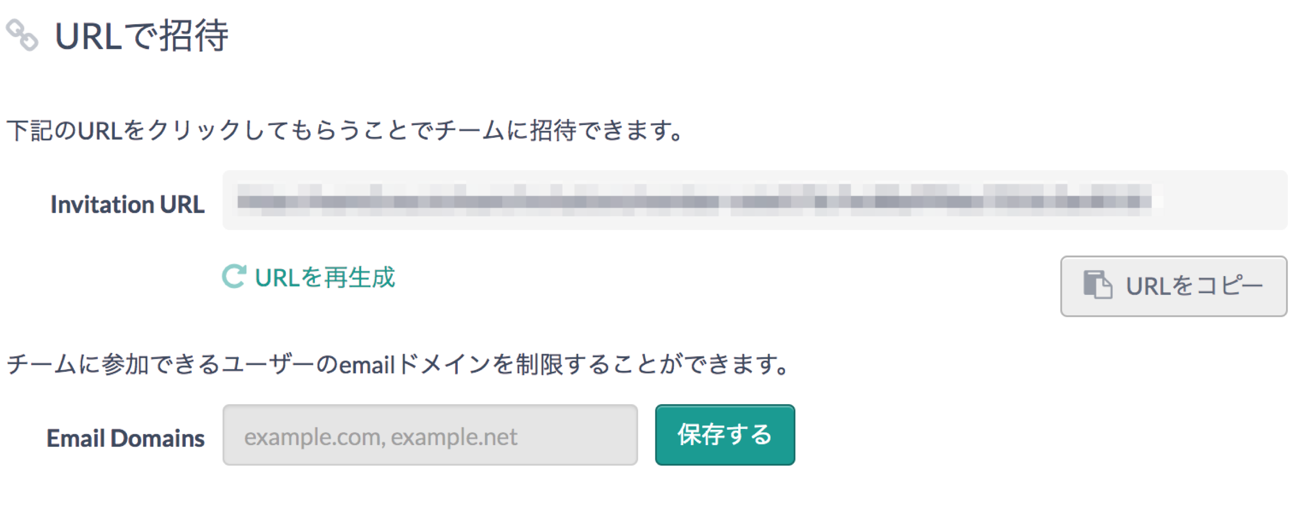Focus the Email Domains input field
Screen dimensions: 1314x510
tap(430, 435)
